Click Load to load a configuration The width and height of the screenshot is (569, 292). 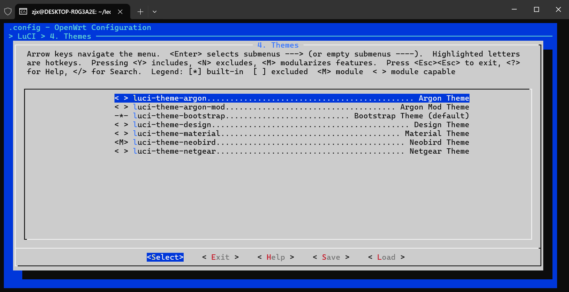[386, 257]
